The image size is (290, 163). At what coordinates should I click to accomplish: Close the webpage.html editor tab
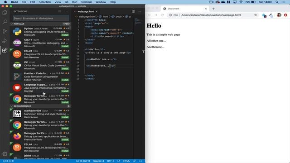pos(97,11)
